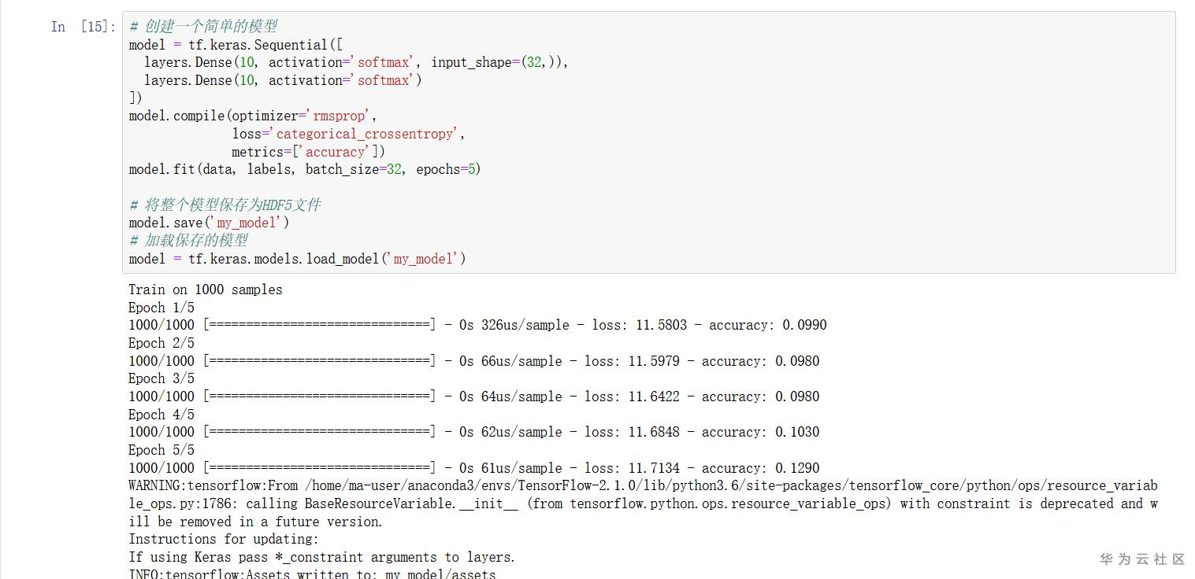This screenshot has height=579, width=1195.
Task: Click the 将整个模型保存为HDF5文件 comment
Action: [x=225, y=205]
